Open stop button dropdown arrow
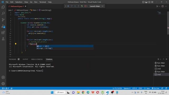Viewport: 169px width, 95px height. 87,6
